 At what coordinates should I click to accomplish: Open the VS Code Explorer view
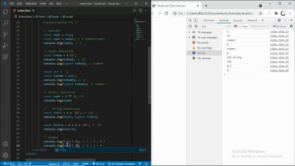click(5, 12)
